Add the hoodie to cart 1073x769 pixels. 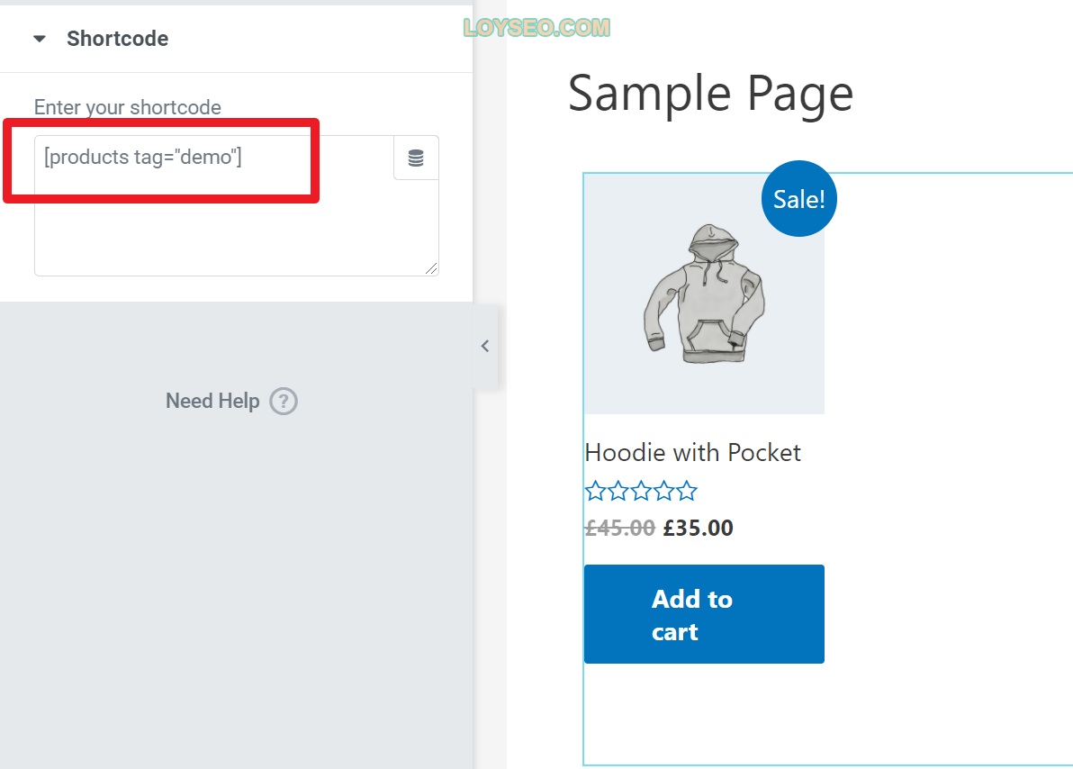(704, 614)
